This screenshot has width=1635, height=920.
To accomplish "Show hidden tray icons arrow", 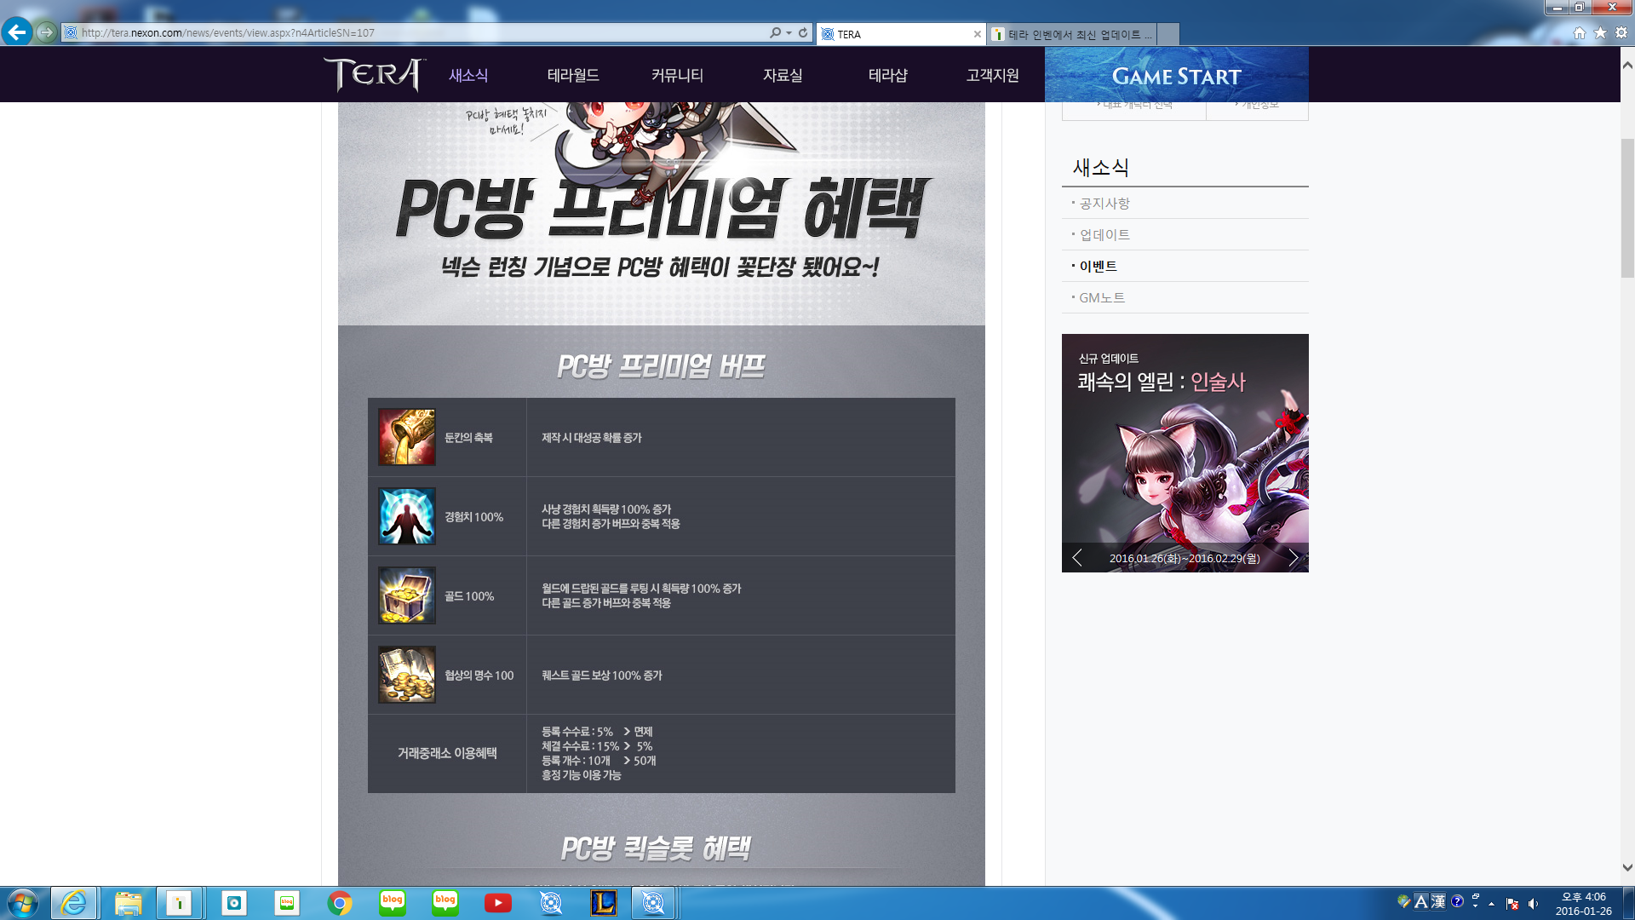I will pyautogui.click(x=1491, y=904).
